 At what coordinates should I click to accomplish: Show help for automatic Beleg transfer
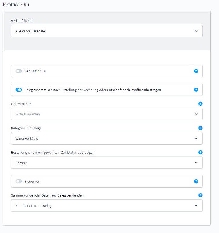[196, 90]
